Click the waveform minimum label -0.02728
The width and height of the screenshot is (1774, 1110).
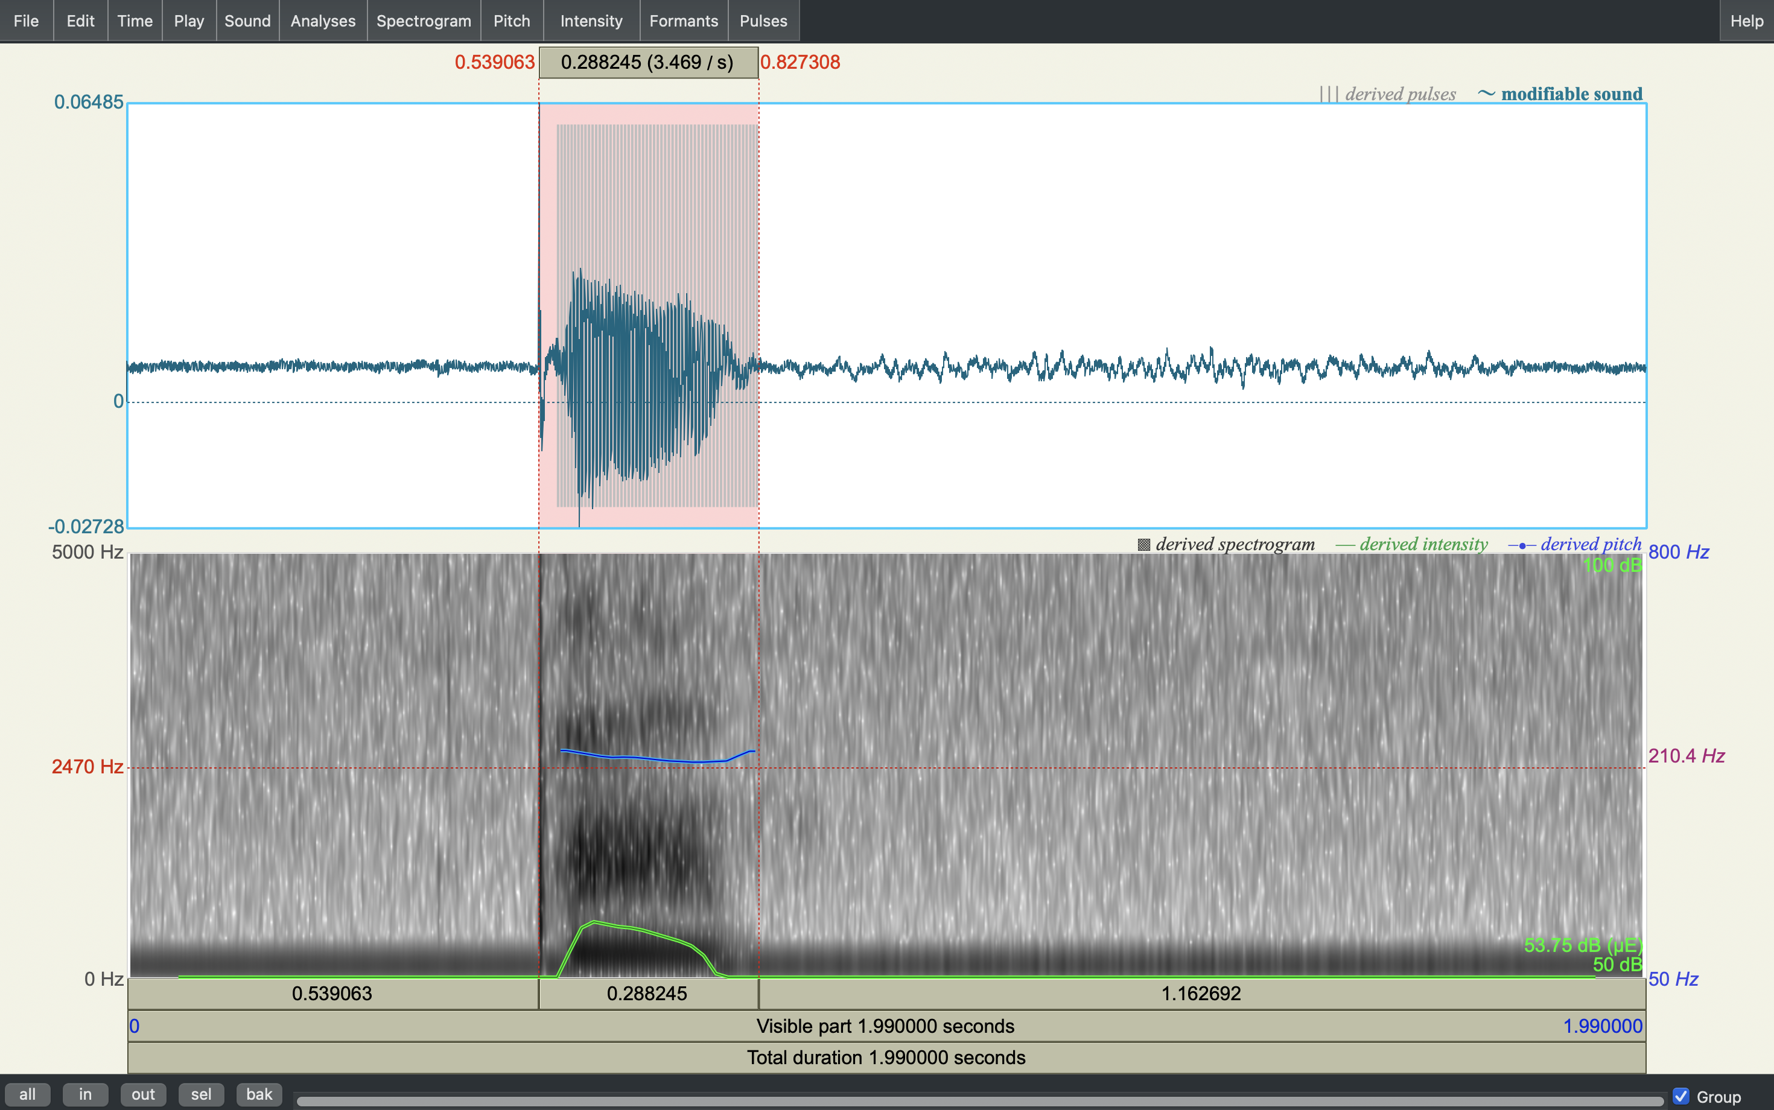click(x=87, y=527)
